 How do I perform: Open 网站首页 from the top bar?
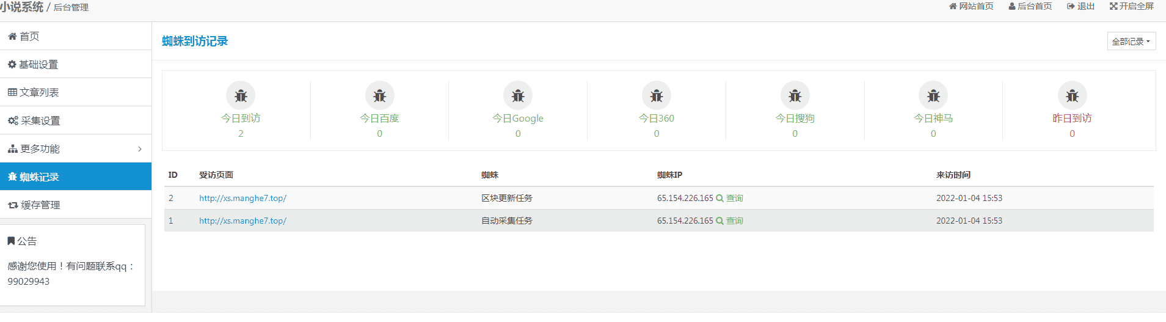click(x=971, y=6)
